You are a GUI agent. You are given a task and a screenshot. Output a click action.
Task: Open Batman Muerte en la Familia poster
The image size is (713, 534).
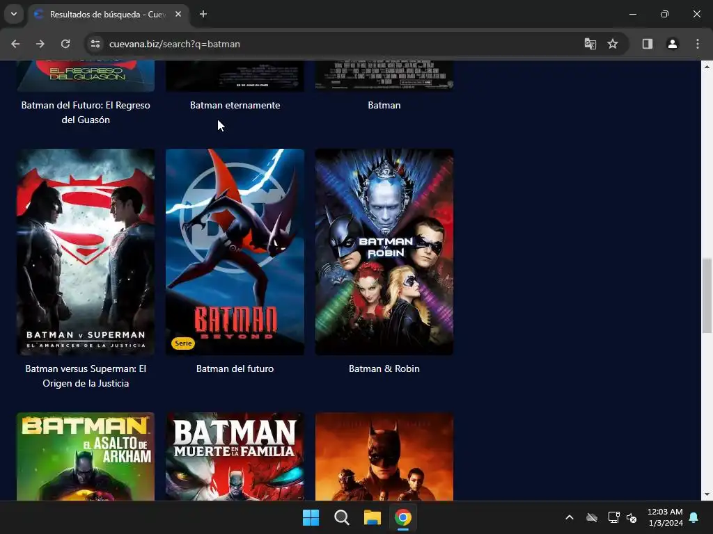point(235,457)
